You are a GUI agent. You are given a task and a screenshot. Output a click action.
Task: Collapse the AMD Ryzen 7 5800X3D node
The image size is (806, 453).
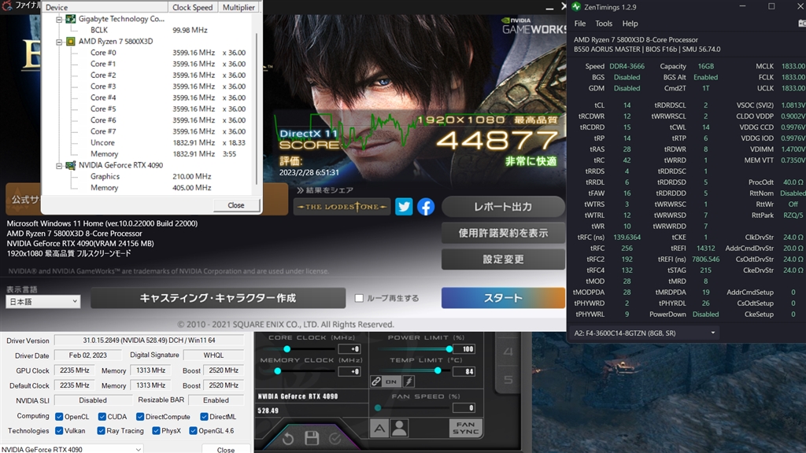pos(59,42)
